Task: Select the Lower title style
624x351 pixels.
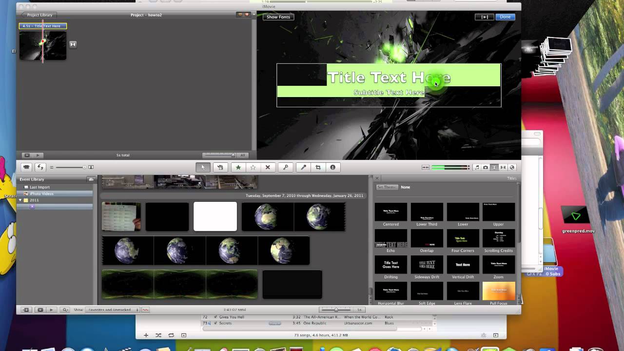Action: tap(463, 214)
